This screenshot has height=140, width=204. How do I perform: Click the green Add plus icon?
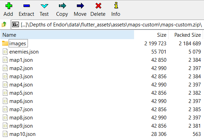[x=9, y=6]
